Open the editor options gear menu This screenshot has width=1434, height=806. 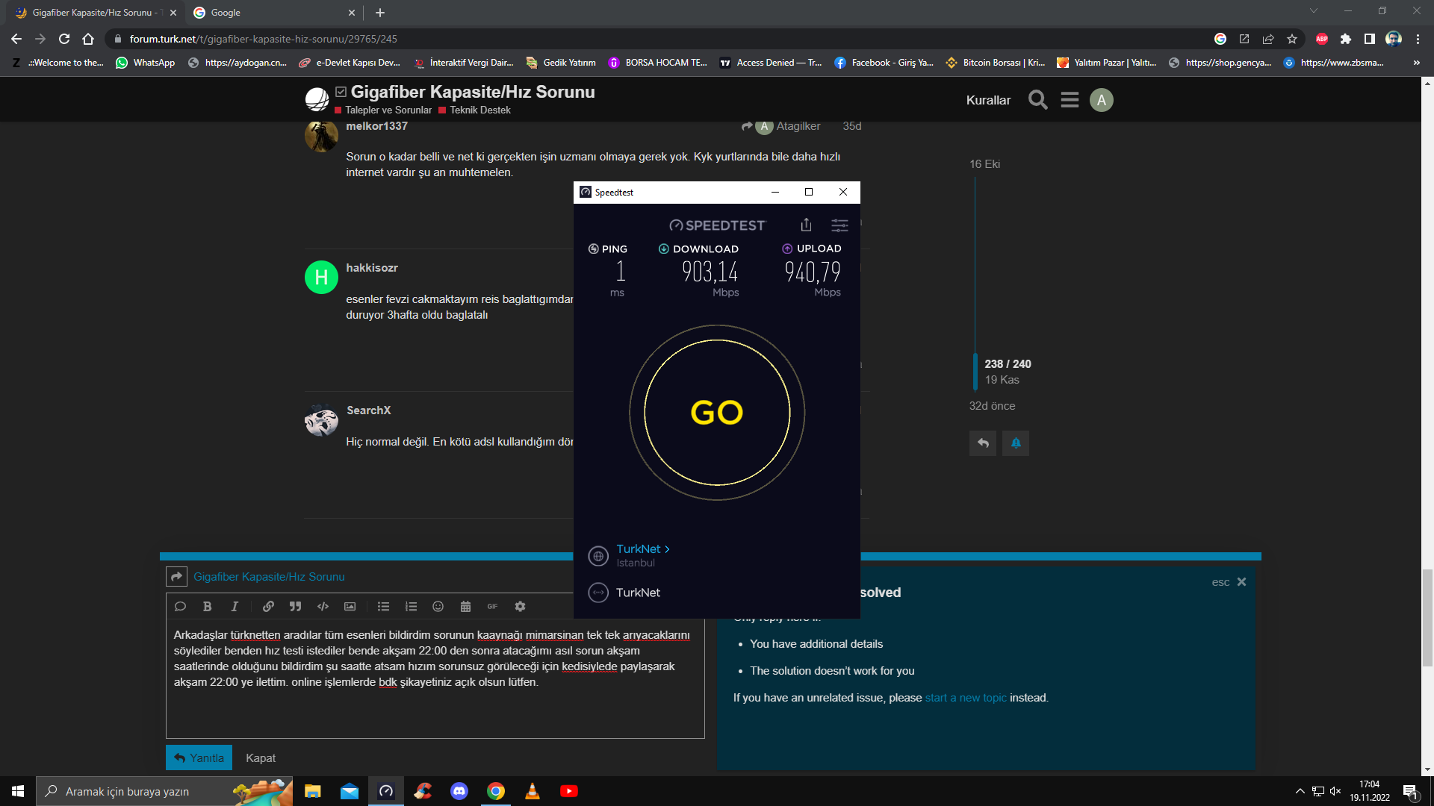pos(521,607)
